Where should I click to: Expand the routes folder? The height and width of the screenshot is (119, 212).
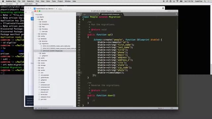coord(37,63)
